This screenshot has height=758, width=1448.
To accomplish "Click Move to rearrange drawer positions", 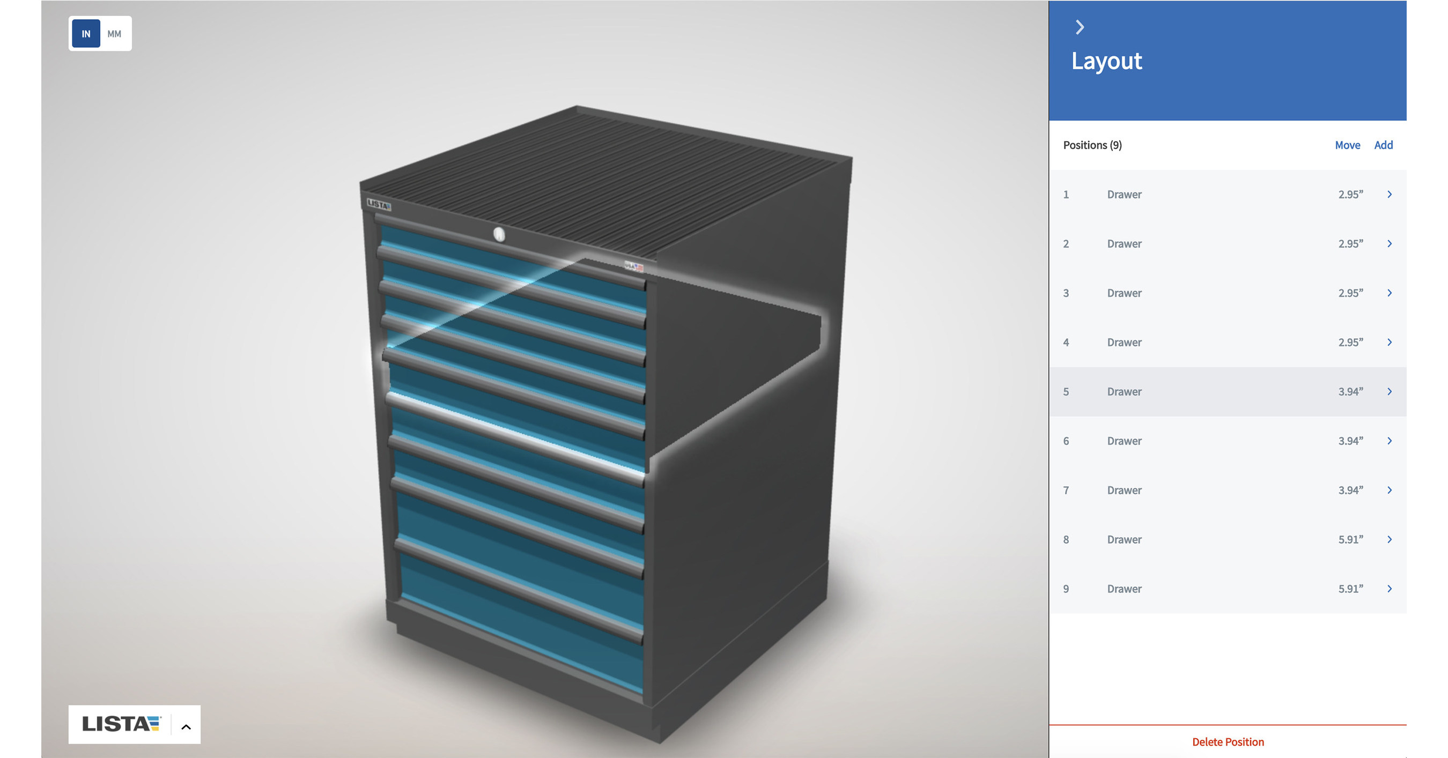I will [x=1347, y=144].
